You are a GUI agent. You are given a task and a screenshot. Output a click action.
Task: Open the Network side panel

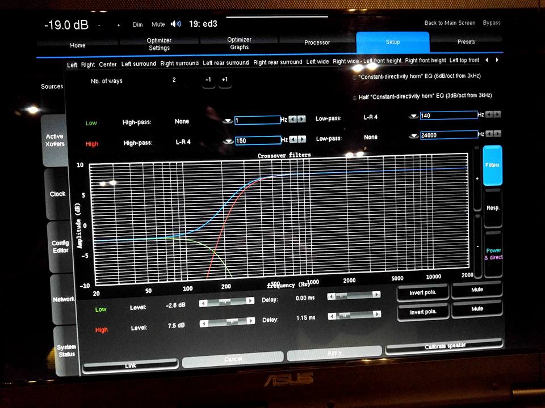(63, 299)
